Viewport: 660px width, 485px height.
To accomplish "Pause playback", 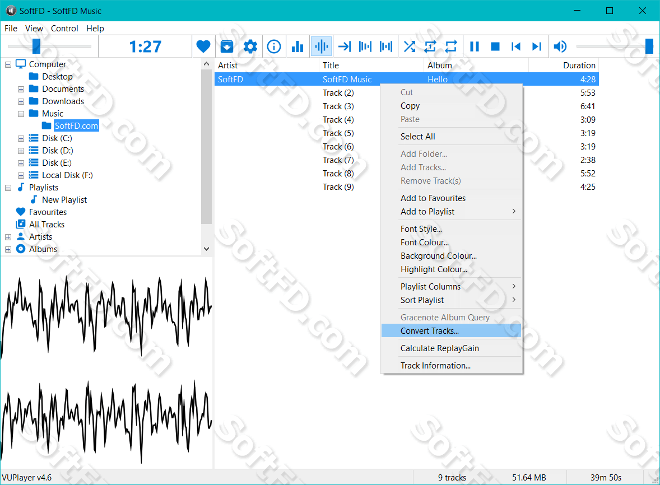I will tap(475, 46).
